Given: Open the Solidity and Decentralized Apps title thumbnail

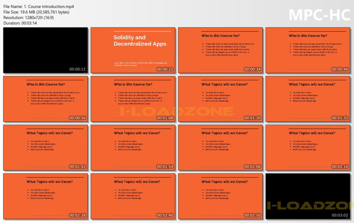Looking at the screenshot, I should click(x=133, y=50).
